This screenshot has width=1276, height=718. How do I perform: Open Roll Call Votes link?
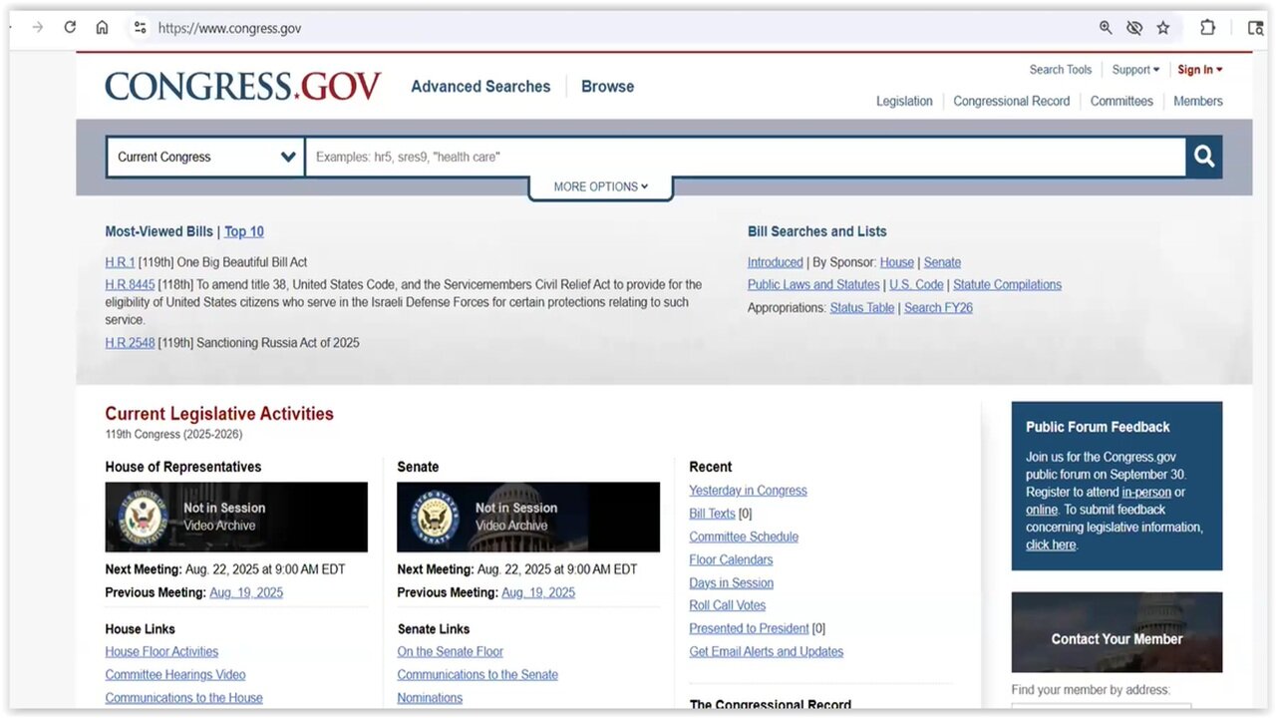(728, 605)
